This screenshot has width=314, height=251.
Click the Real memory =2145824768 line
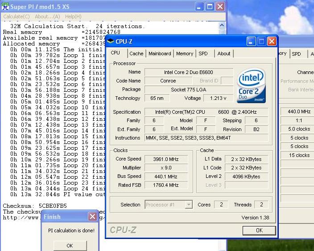(62, 32)
